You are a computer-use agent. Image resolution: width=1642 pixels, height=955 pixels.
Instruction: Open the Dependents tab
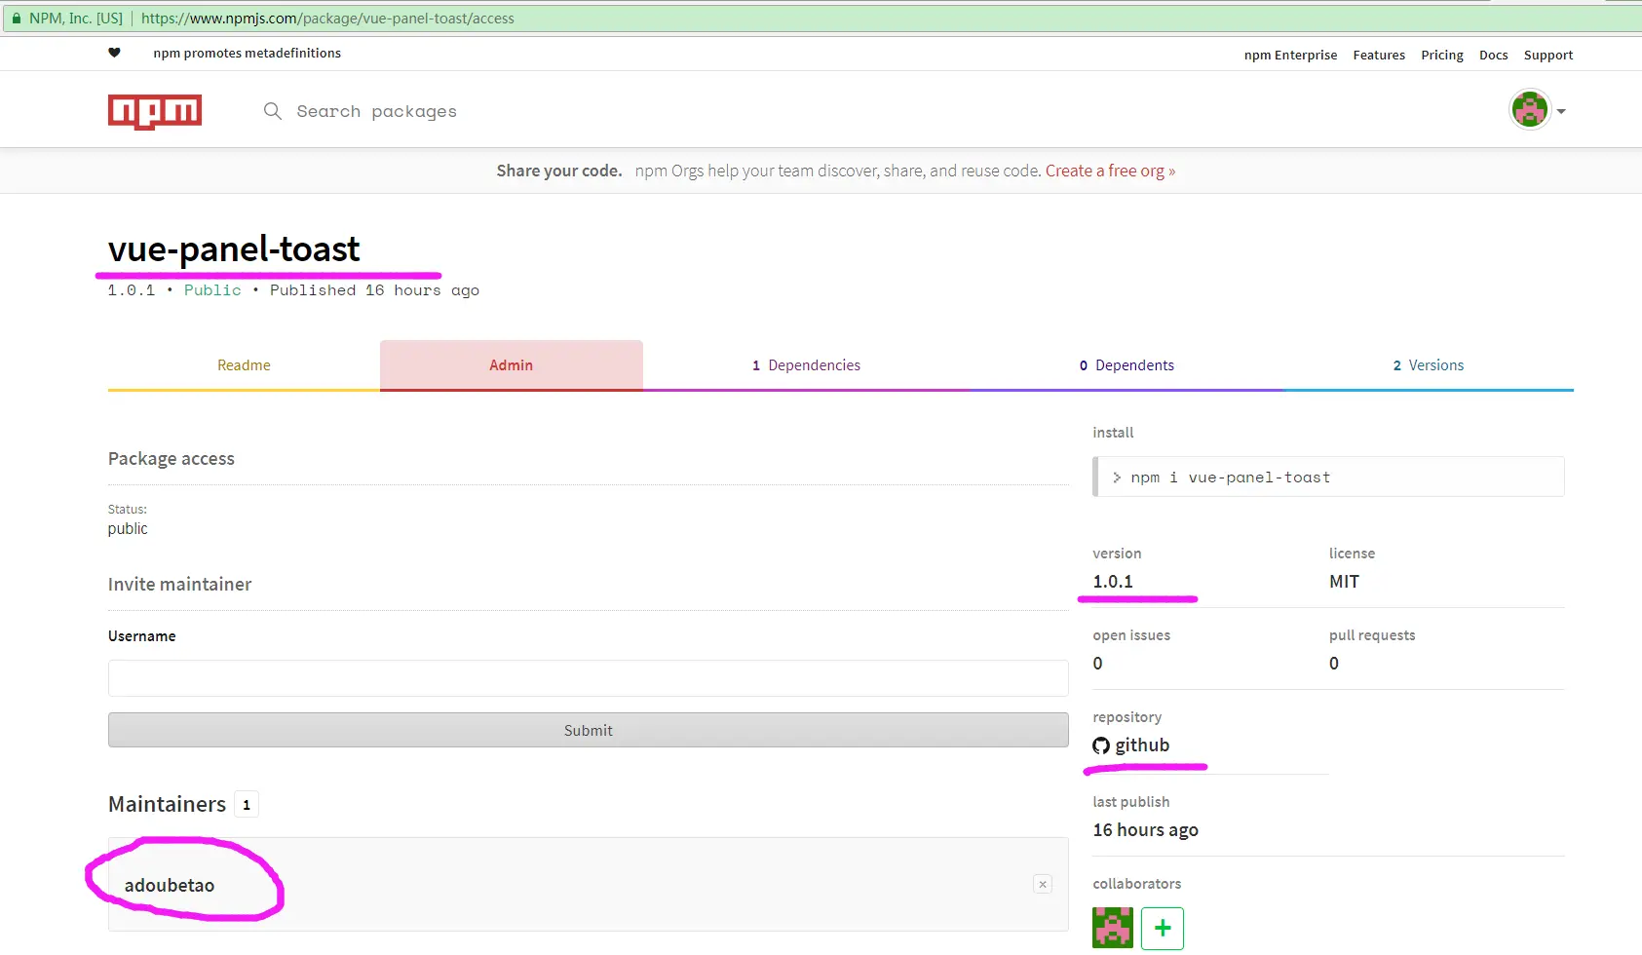[x=1126, y=365]
